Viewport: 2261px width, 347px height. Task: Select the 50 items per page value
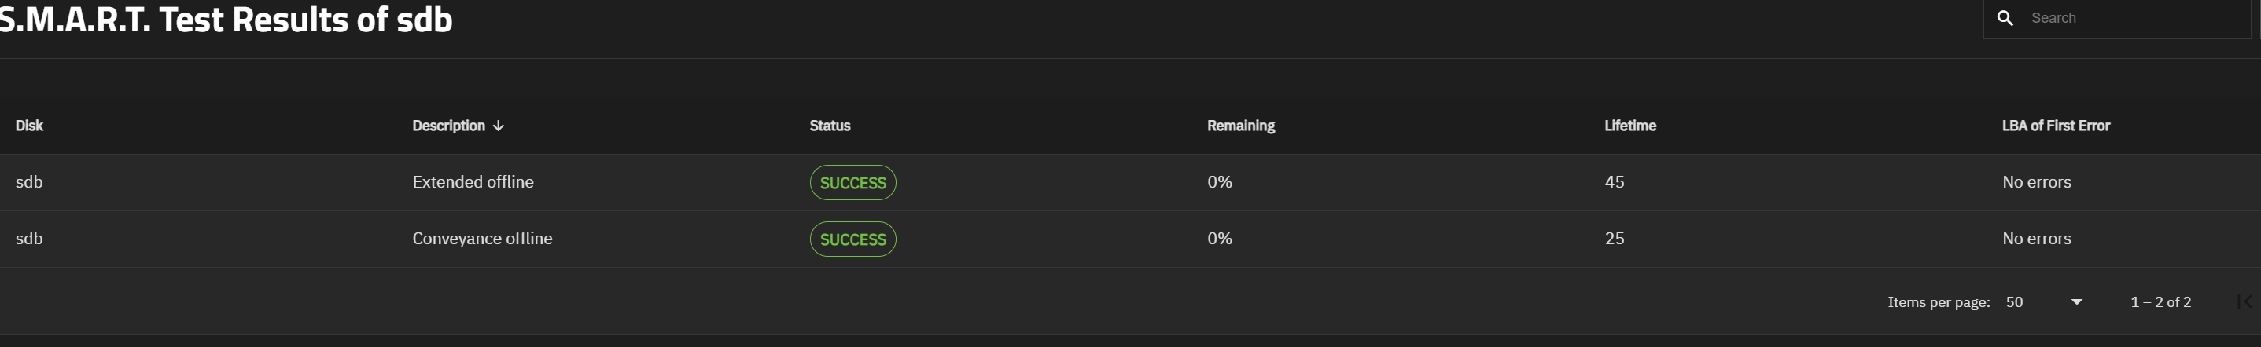tap(2014, 301)
